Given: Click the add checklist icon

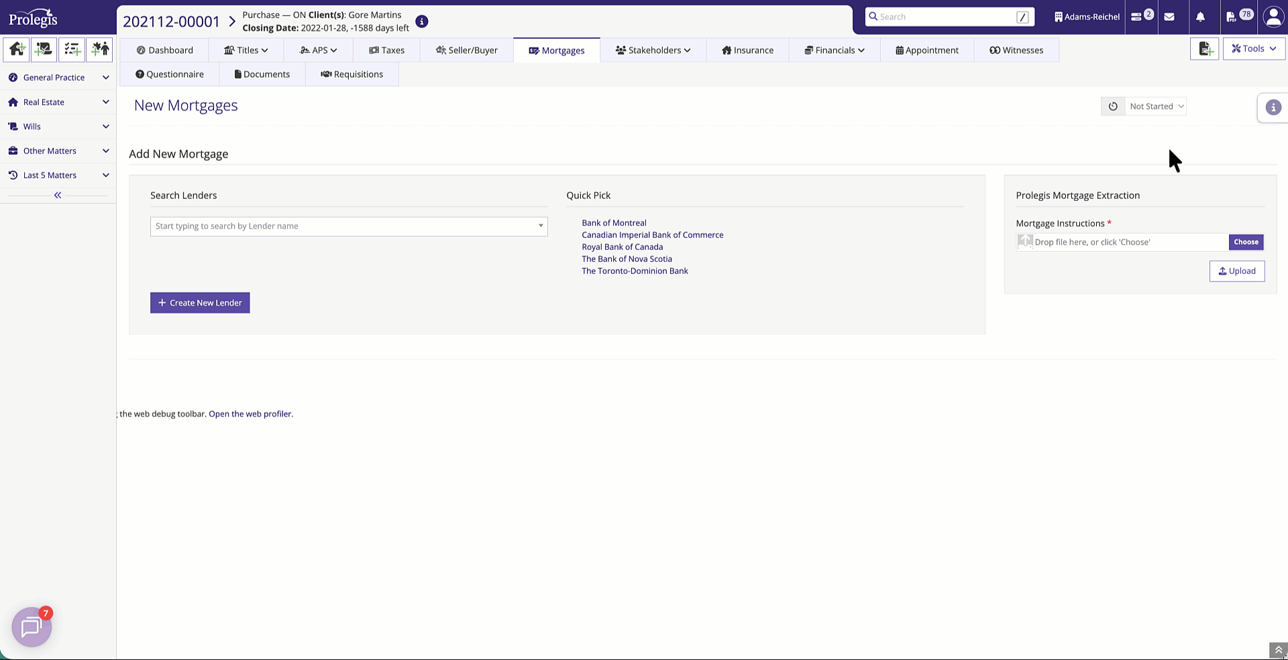Looking at the screenshot, I should tap(72, 49).
